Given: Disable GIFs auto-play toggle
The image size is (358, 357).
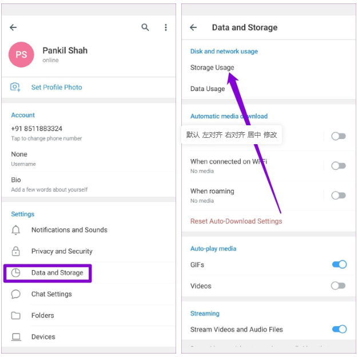Looking at the screenshot, I should click(339, 264).
